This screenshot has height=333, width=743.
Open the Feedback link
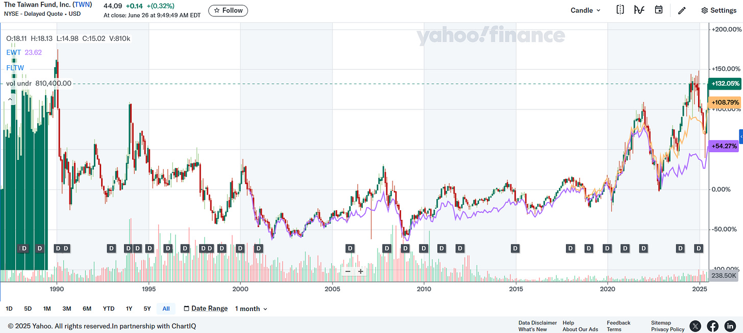[x=618, y=323]
